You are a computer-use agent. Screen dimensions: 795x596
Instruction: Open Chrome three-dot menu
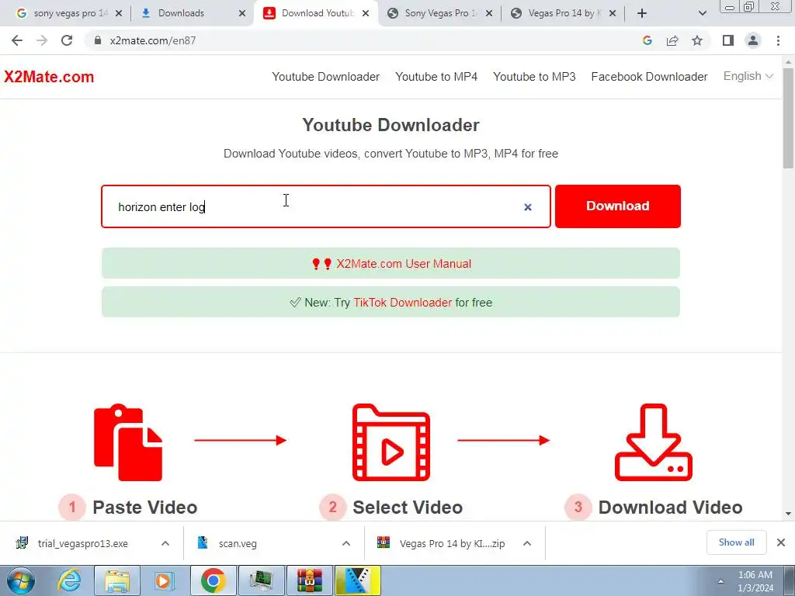(778, 40)
